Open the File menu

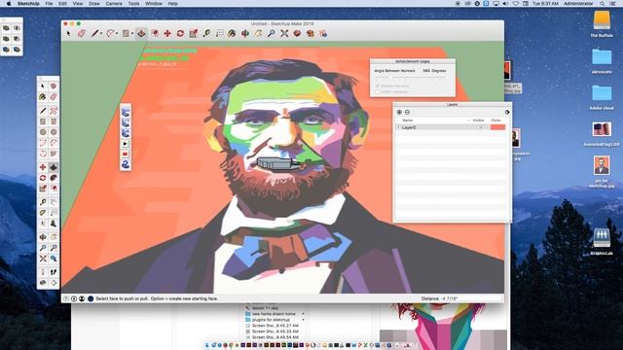[x=49, y=4]
